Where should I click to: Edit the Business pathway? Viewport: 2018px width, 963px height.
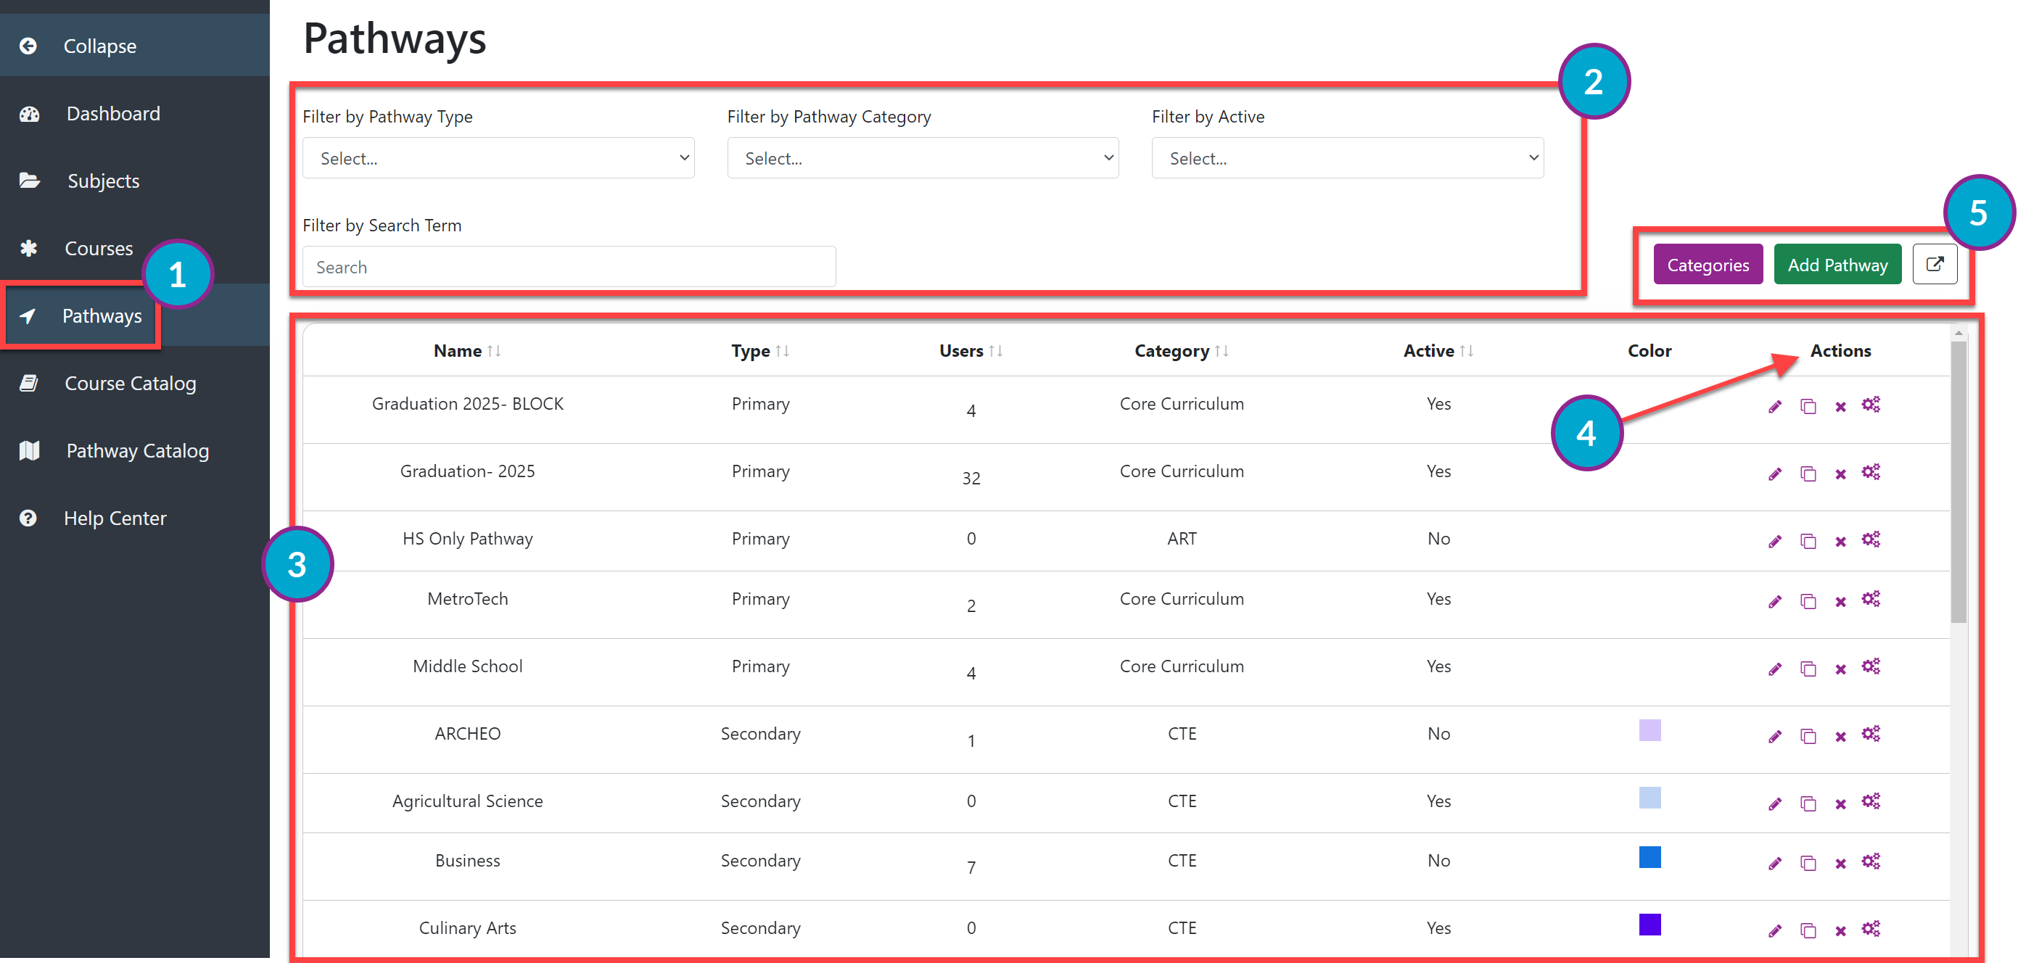coord(1775,863)
